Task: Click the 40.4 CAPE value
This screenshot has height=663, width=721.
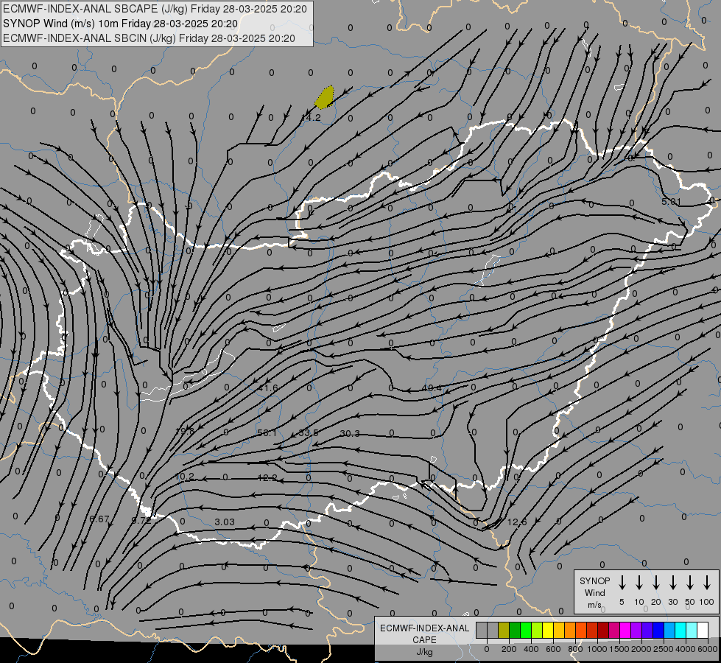Action: click(x=432, y=388)
